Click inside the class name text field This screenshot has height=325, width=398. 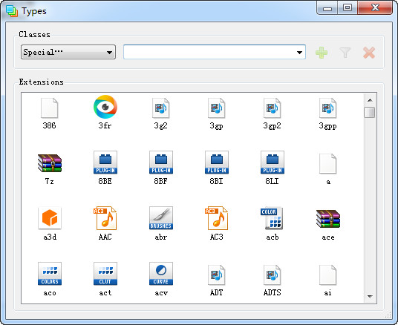click(209, 52)
